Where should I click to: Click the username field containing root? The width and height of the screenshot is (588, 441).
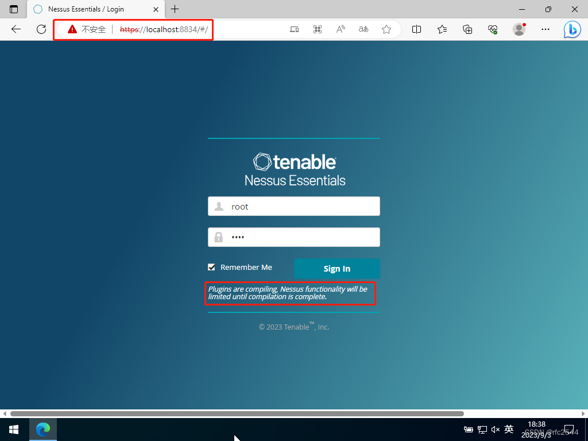tap(294, 206)
